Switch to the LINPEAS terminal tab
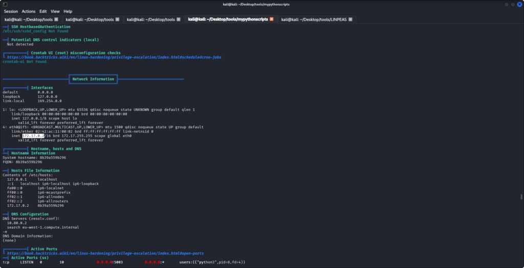Viewport: 524px width, 268px height. pyautogui.click(x=315, y=19)
